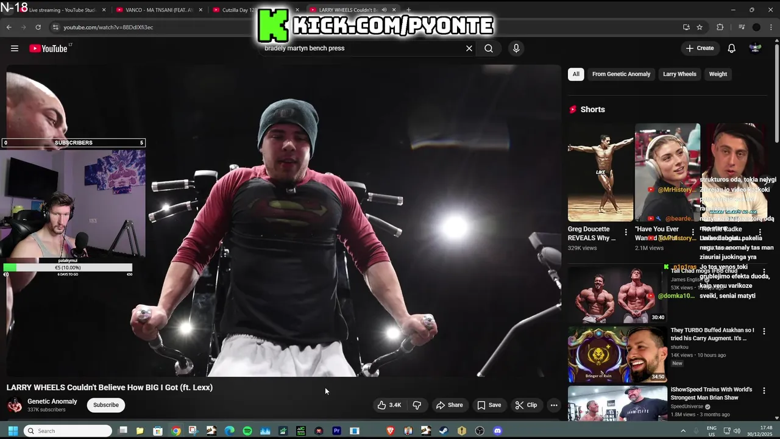View site information icon in address bar
The width and height of the screenshot is (780, 439).
(55, 27)
